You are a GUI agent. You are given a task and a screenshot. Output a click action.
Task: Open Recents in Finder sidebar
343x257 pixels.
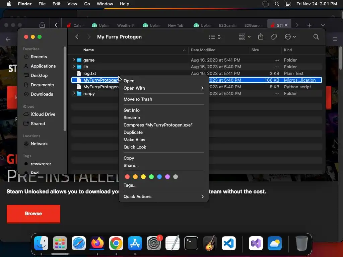(39, 57)
